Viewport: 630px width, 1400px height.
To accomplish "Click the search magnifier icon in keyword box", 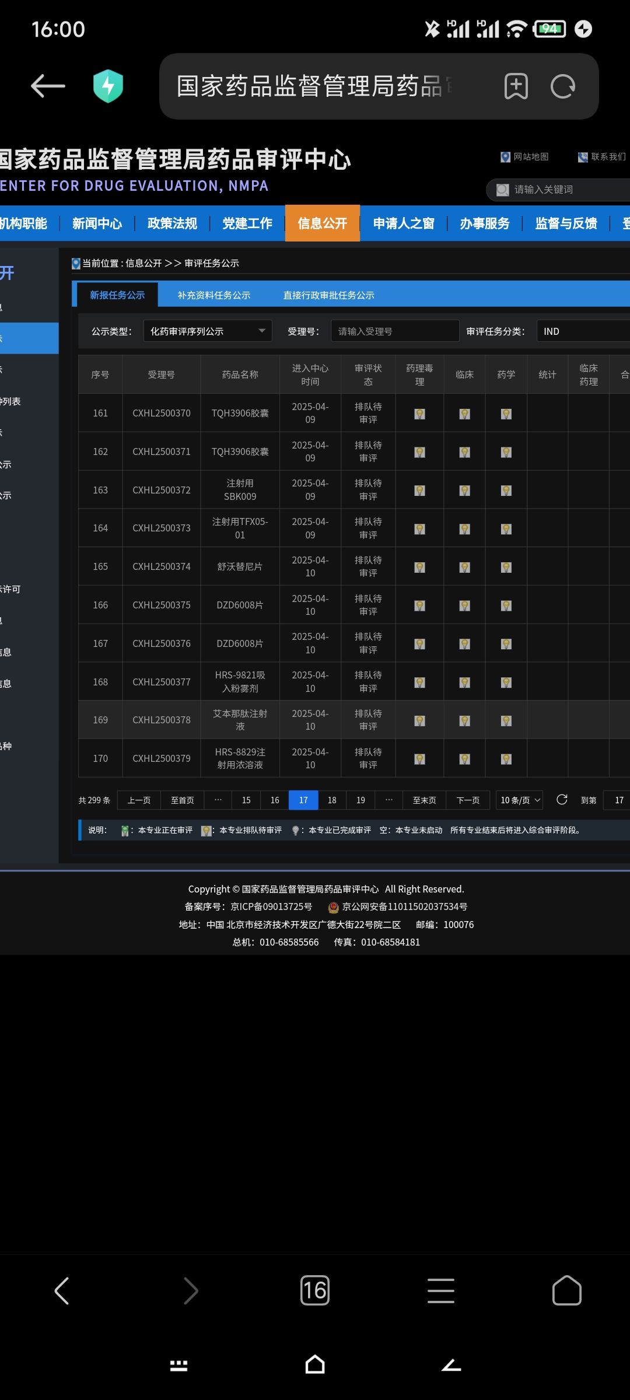I will click(502, 190).
